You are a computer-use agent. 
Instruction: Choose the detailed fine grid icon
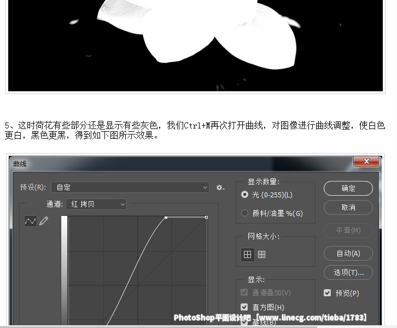(x=261, y=254)
